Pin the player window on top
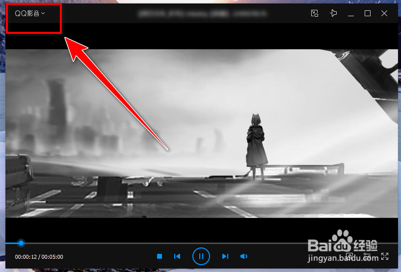The height and width of the screenshot is (272, 401). [333, 13]
